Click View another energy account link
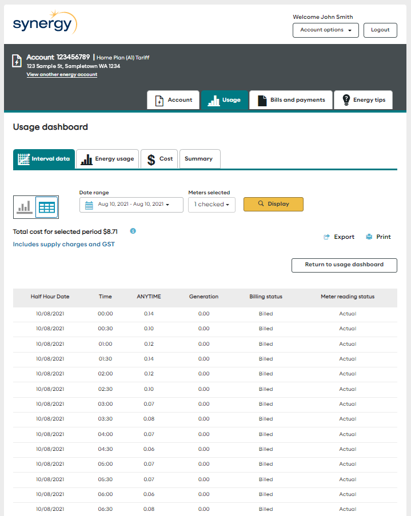The height and width of the screenshot is (516, 411). [x=62, y=75]
